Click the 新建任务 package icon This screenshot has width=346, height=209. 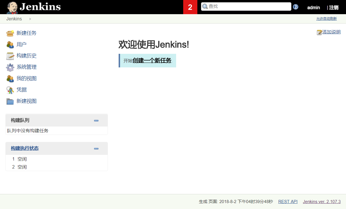[x=10, y=33]
